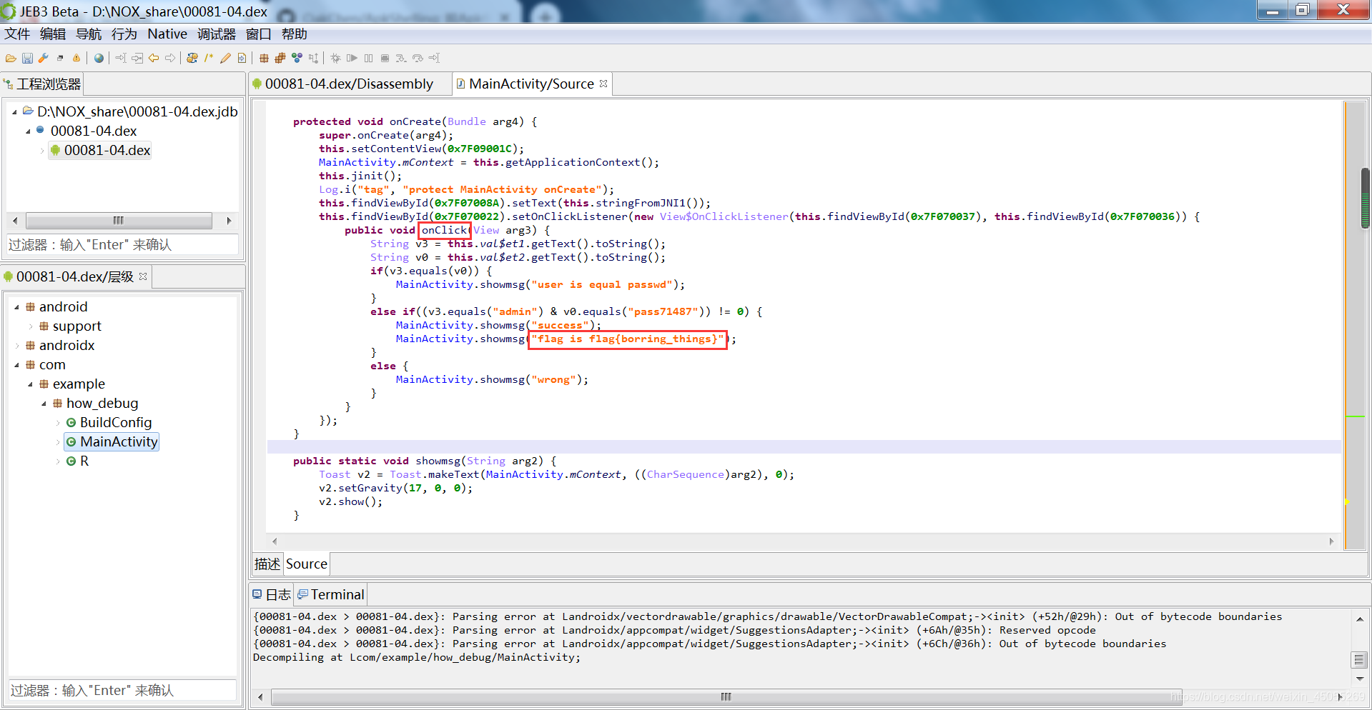
Task: Open the wrench options toolbar icon
Action: [x=44, y=59]
